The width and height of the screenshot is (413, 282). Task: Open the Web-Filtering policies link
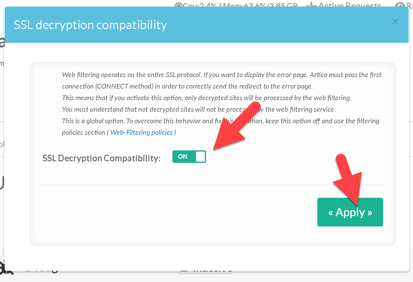[x=142, y=133]
